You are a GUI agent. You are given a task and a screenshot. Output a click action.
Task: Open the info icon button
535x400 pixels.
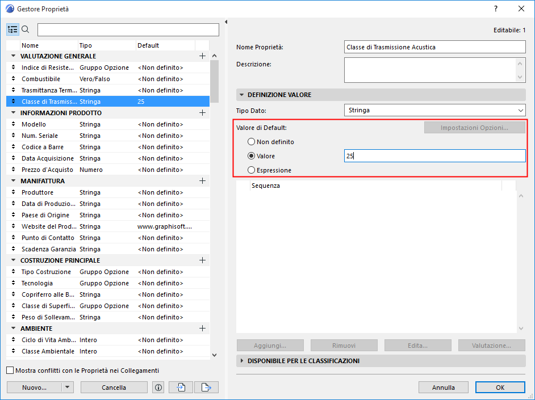click(158, 388)
